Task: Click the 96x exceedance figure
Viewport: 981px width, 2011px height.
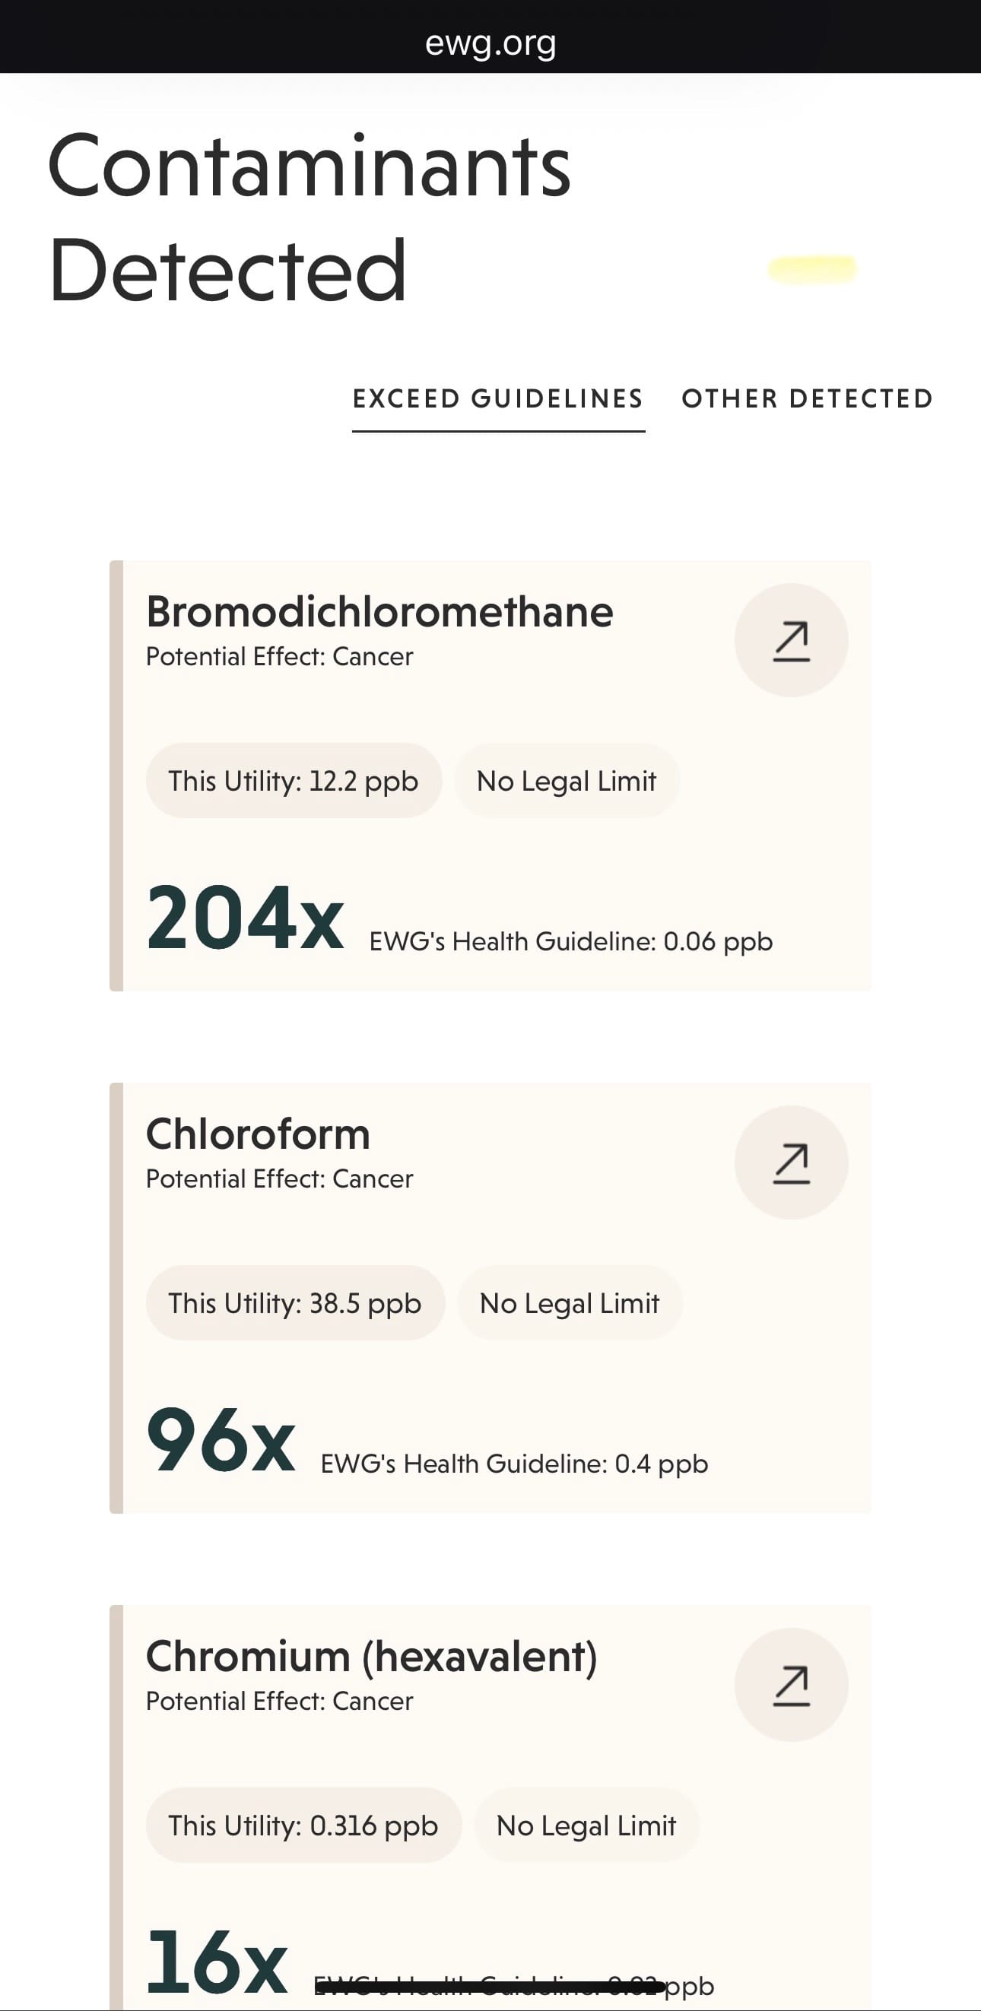Action: pos(221,1440)
